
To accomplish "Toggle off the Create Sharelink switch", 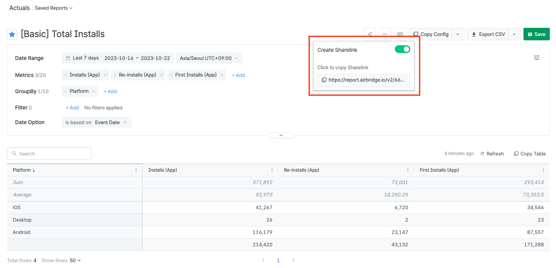I will [402, 50].
